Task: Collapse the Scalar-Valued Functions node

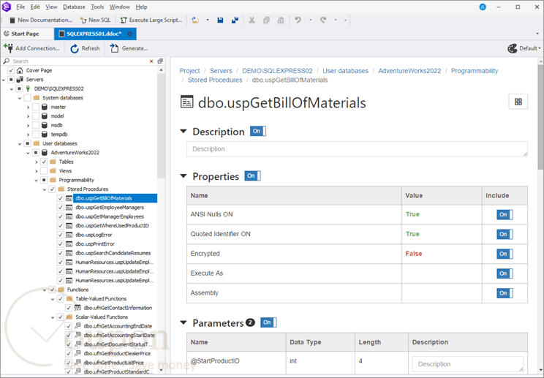Action: pos(53,317)
